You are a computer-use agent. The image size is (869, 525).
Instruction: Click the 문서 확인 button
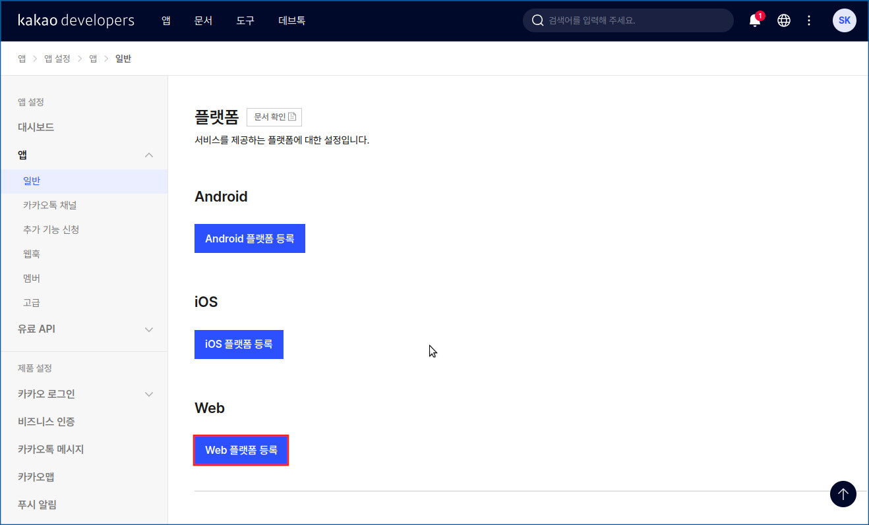(x=274, y=117)
